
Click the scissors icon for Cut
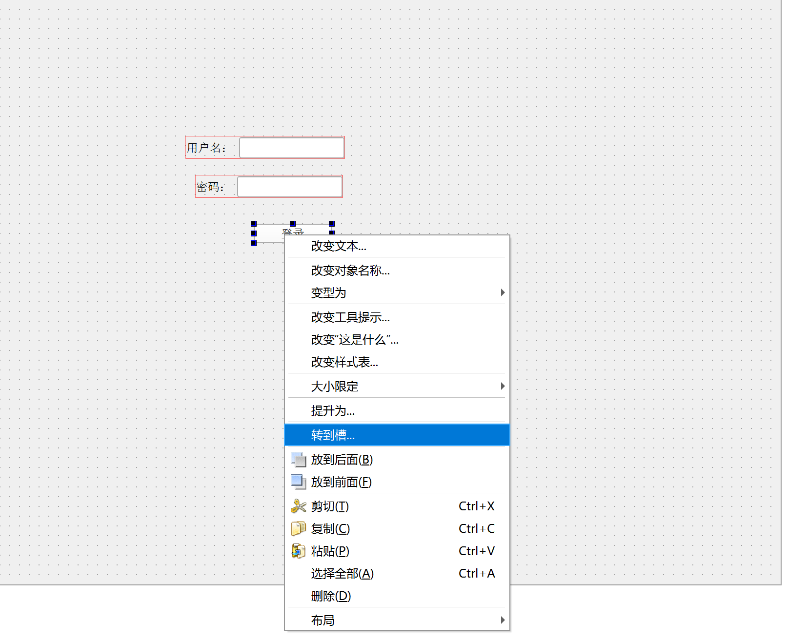[x=298, y=506]
